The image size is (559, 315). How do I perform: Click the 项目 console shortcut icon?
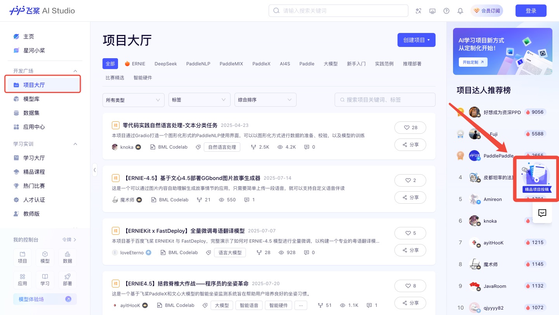(23, 258)
